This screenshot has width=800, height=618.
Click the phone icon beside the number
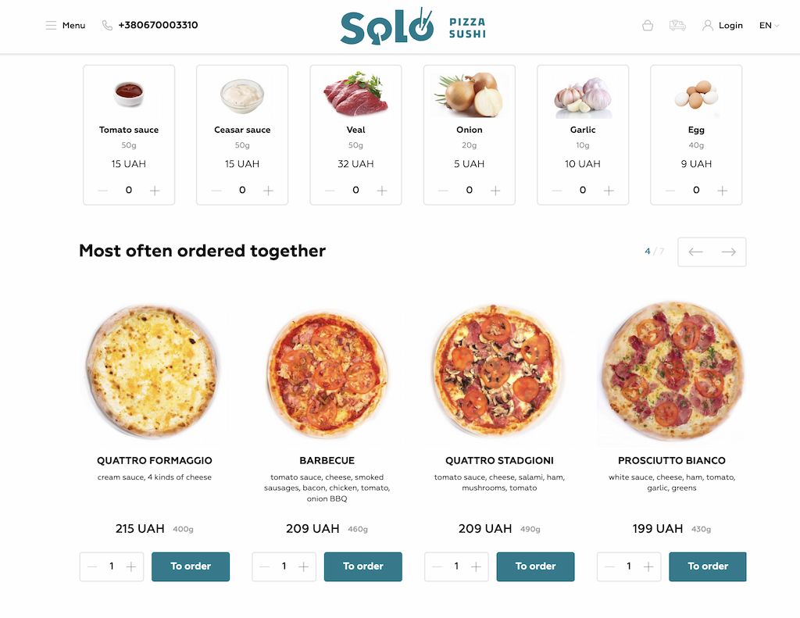coord(107,26)
